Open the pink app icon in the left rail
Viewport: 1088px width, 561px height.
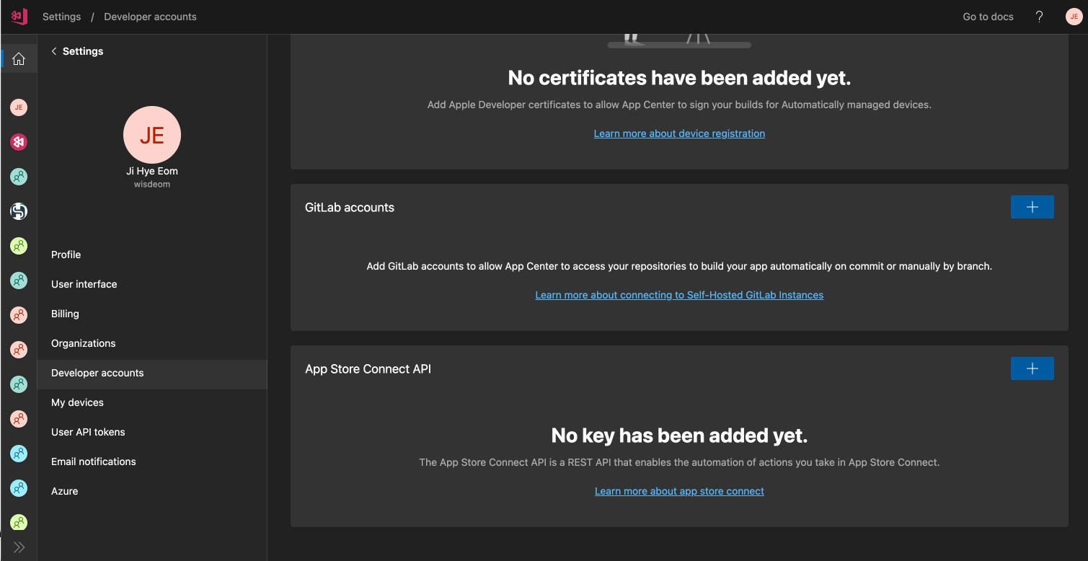[x=19, y=142]
